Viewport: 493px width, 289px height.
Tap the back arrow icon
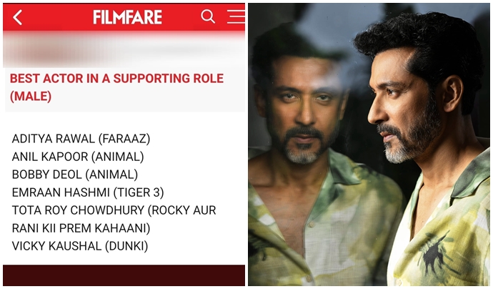[18, 17]
